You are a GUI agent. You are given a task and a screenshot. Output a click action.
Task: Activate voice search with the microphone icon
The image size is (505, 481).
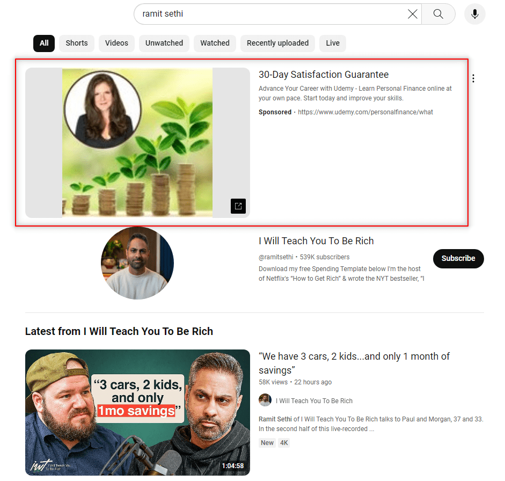point(474,14)
